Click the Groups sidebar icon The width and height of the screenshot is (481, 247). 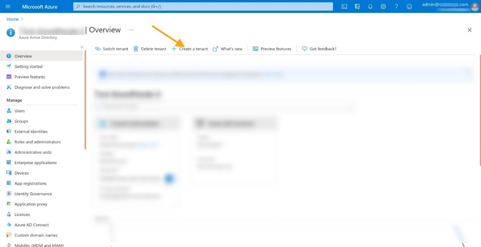pyautogui.click(x=9, y=121)
